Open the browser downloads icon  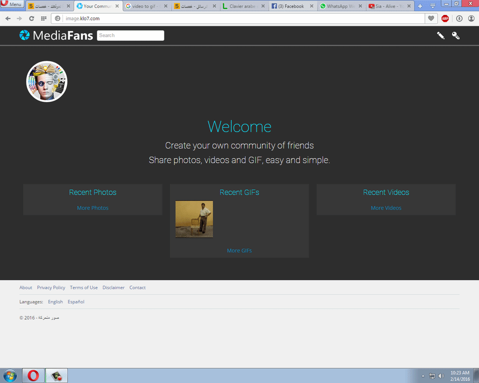click(459, 18)
